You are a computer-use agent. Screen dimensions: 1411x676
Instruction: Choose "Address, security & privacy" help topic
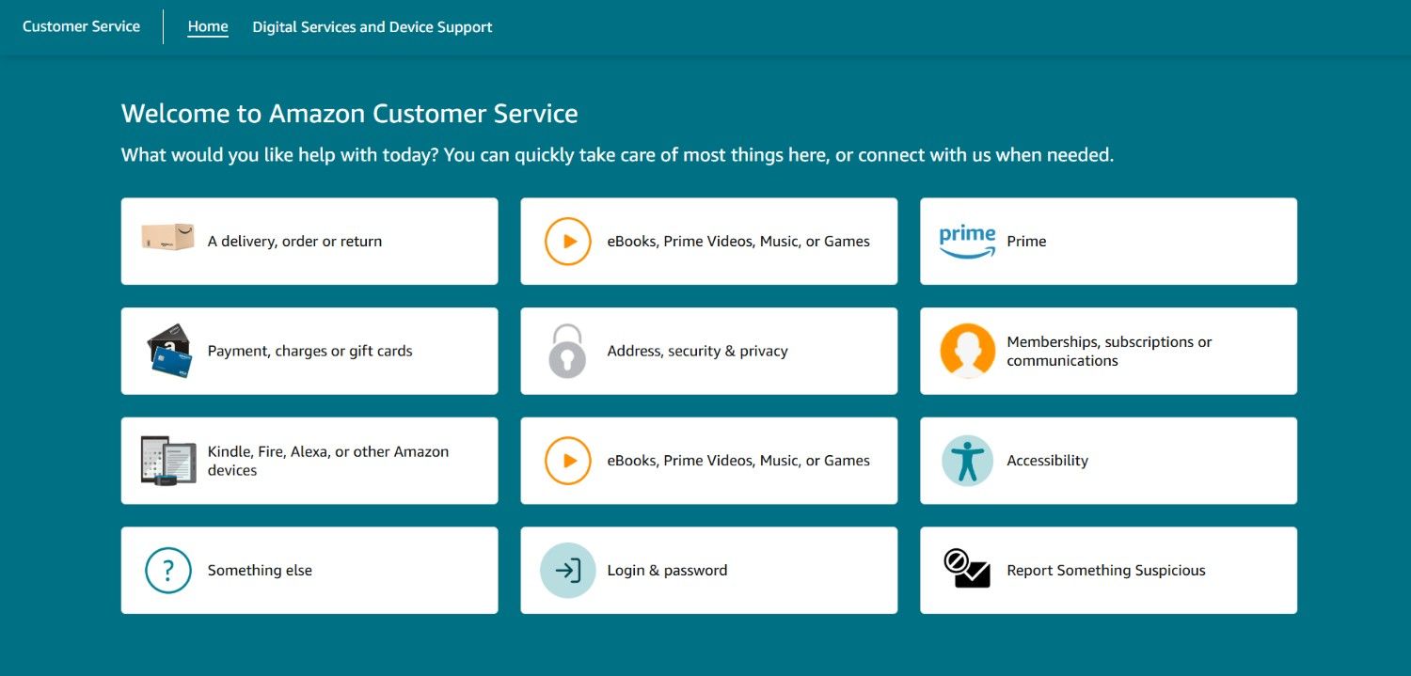click(x=708, y=351)
